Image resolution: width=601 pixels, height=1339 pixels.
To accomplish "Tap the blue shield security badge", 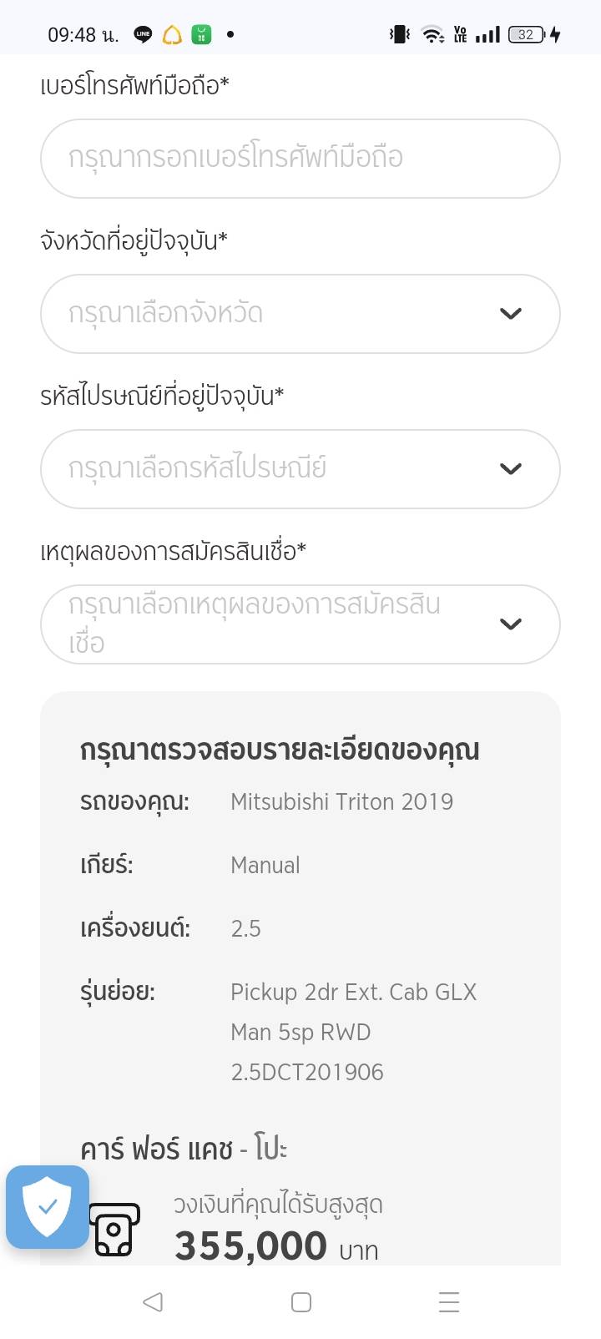I will tap(48, 1206).
